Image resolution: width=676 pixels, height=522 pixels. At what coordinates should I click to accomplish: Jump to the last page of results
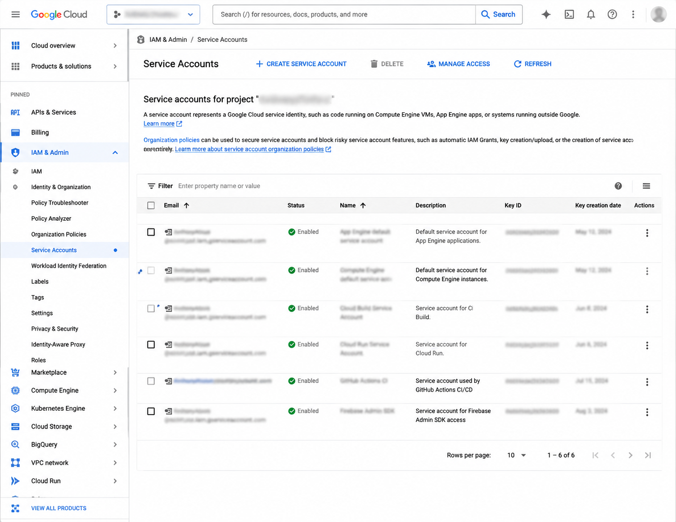click(x=648, y=455)
